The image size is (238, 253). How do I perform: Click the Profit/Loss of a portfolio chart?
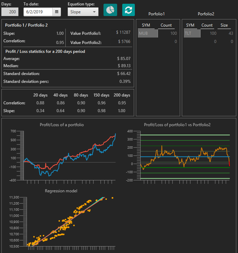[69, 155]
